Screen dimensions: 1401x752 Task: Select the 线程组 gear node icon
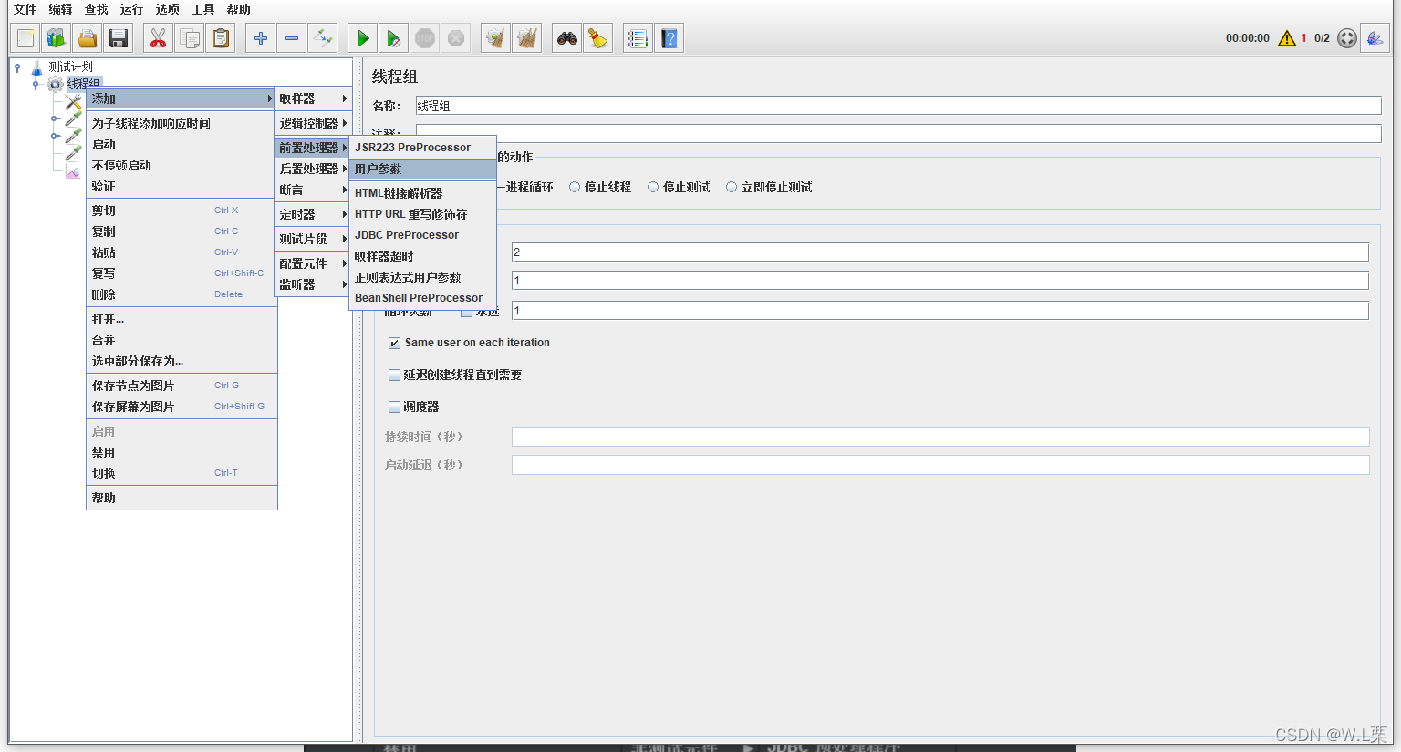[x=56, y=84]
